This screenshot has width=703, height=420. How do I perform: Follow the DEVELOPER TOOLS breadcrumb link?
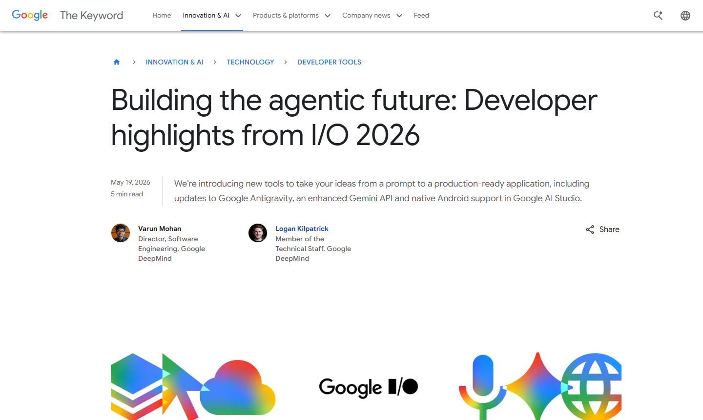point(330,62)
